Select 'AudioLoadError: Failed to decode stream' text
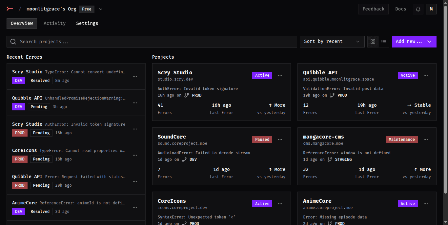 pyautogui.click(x=204, y=153)
